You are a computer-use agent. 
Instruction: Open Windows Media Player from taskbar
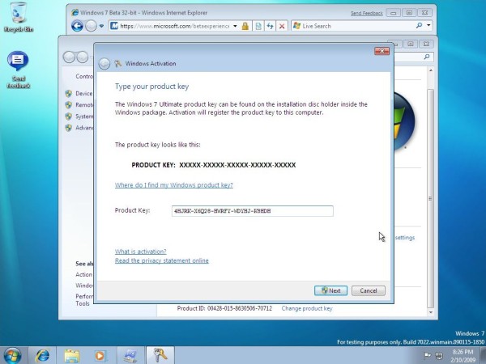click(100, 355)
